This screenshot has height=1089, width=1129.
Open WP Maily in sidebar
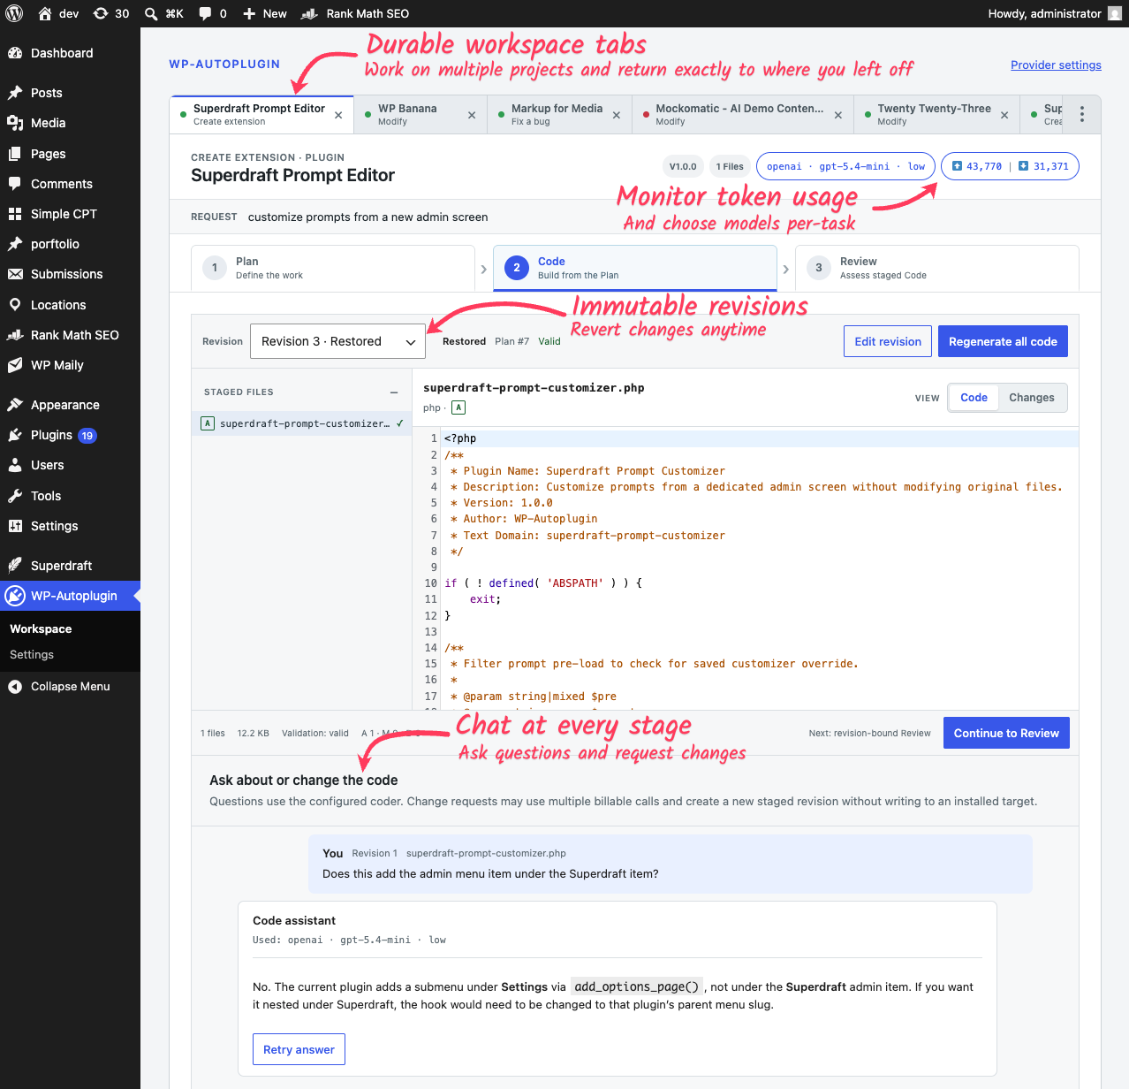(x=70, y=365)
